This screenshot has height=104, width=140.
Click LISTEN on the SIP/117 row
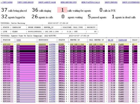tap(52, 78)
